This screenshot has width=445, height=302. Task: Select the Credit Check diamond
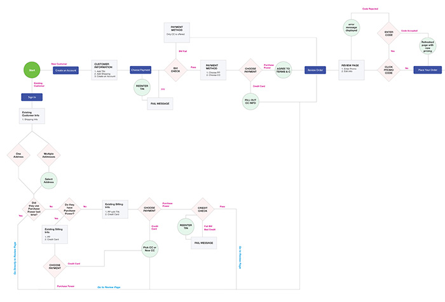pos(203,209)
